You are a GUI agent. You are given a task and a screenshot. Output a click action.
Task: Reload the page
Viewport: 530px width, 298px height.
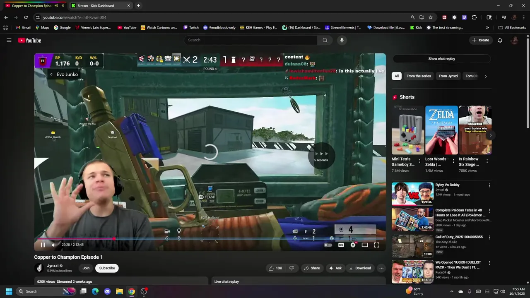point(26,17)
